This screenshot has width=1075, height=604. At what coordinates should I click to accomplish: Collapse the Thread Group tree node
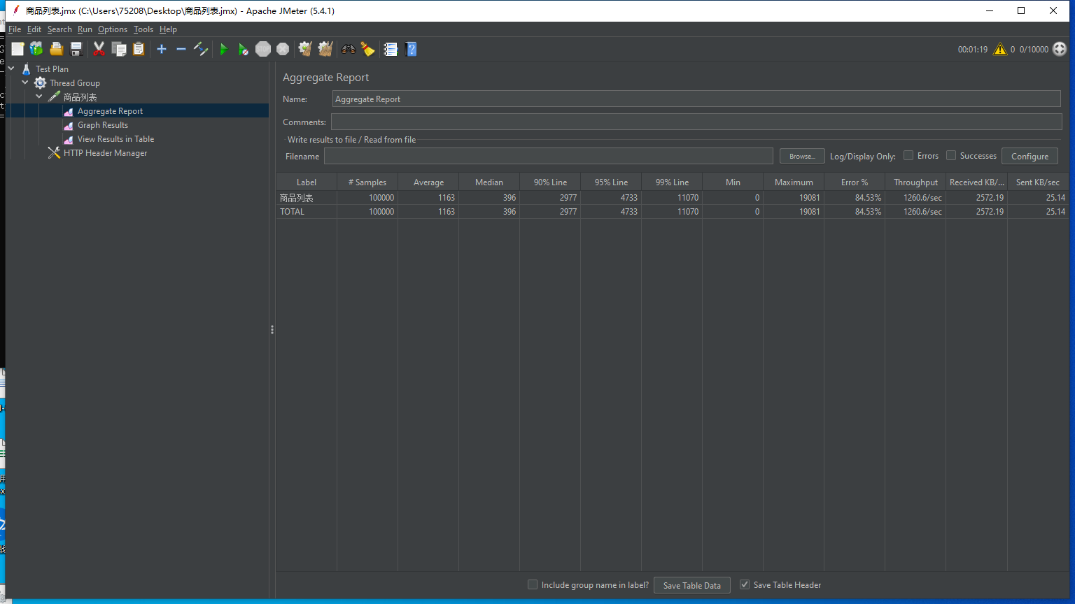(25, 82)
